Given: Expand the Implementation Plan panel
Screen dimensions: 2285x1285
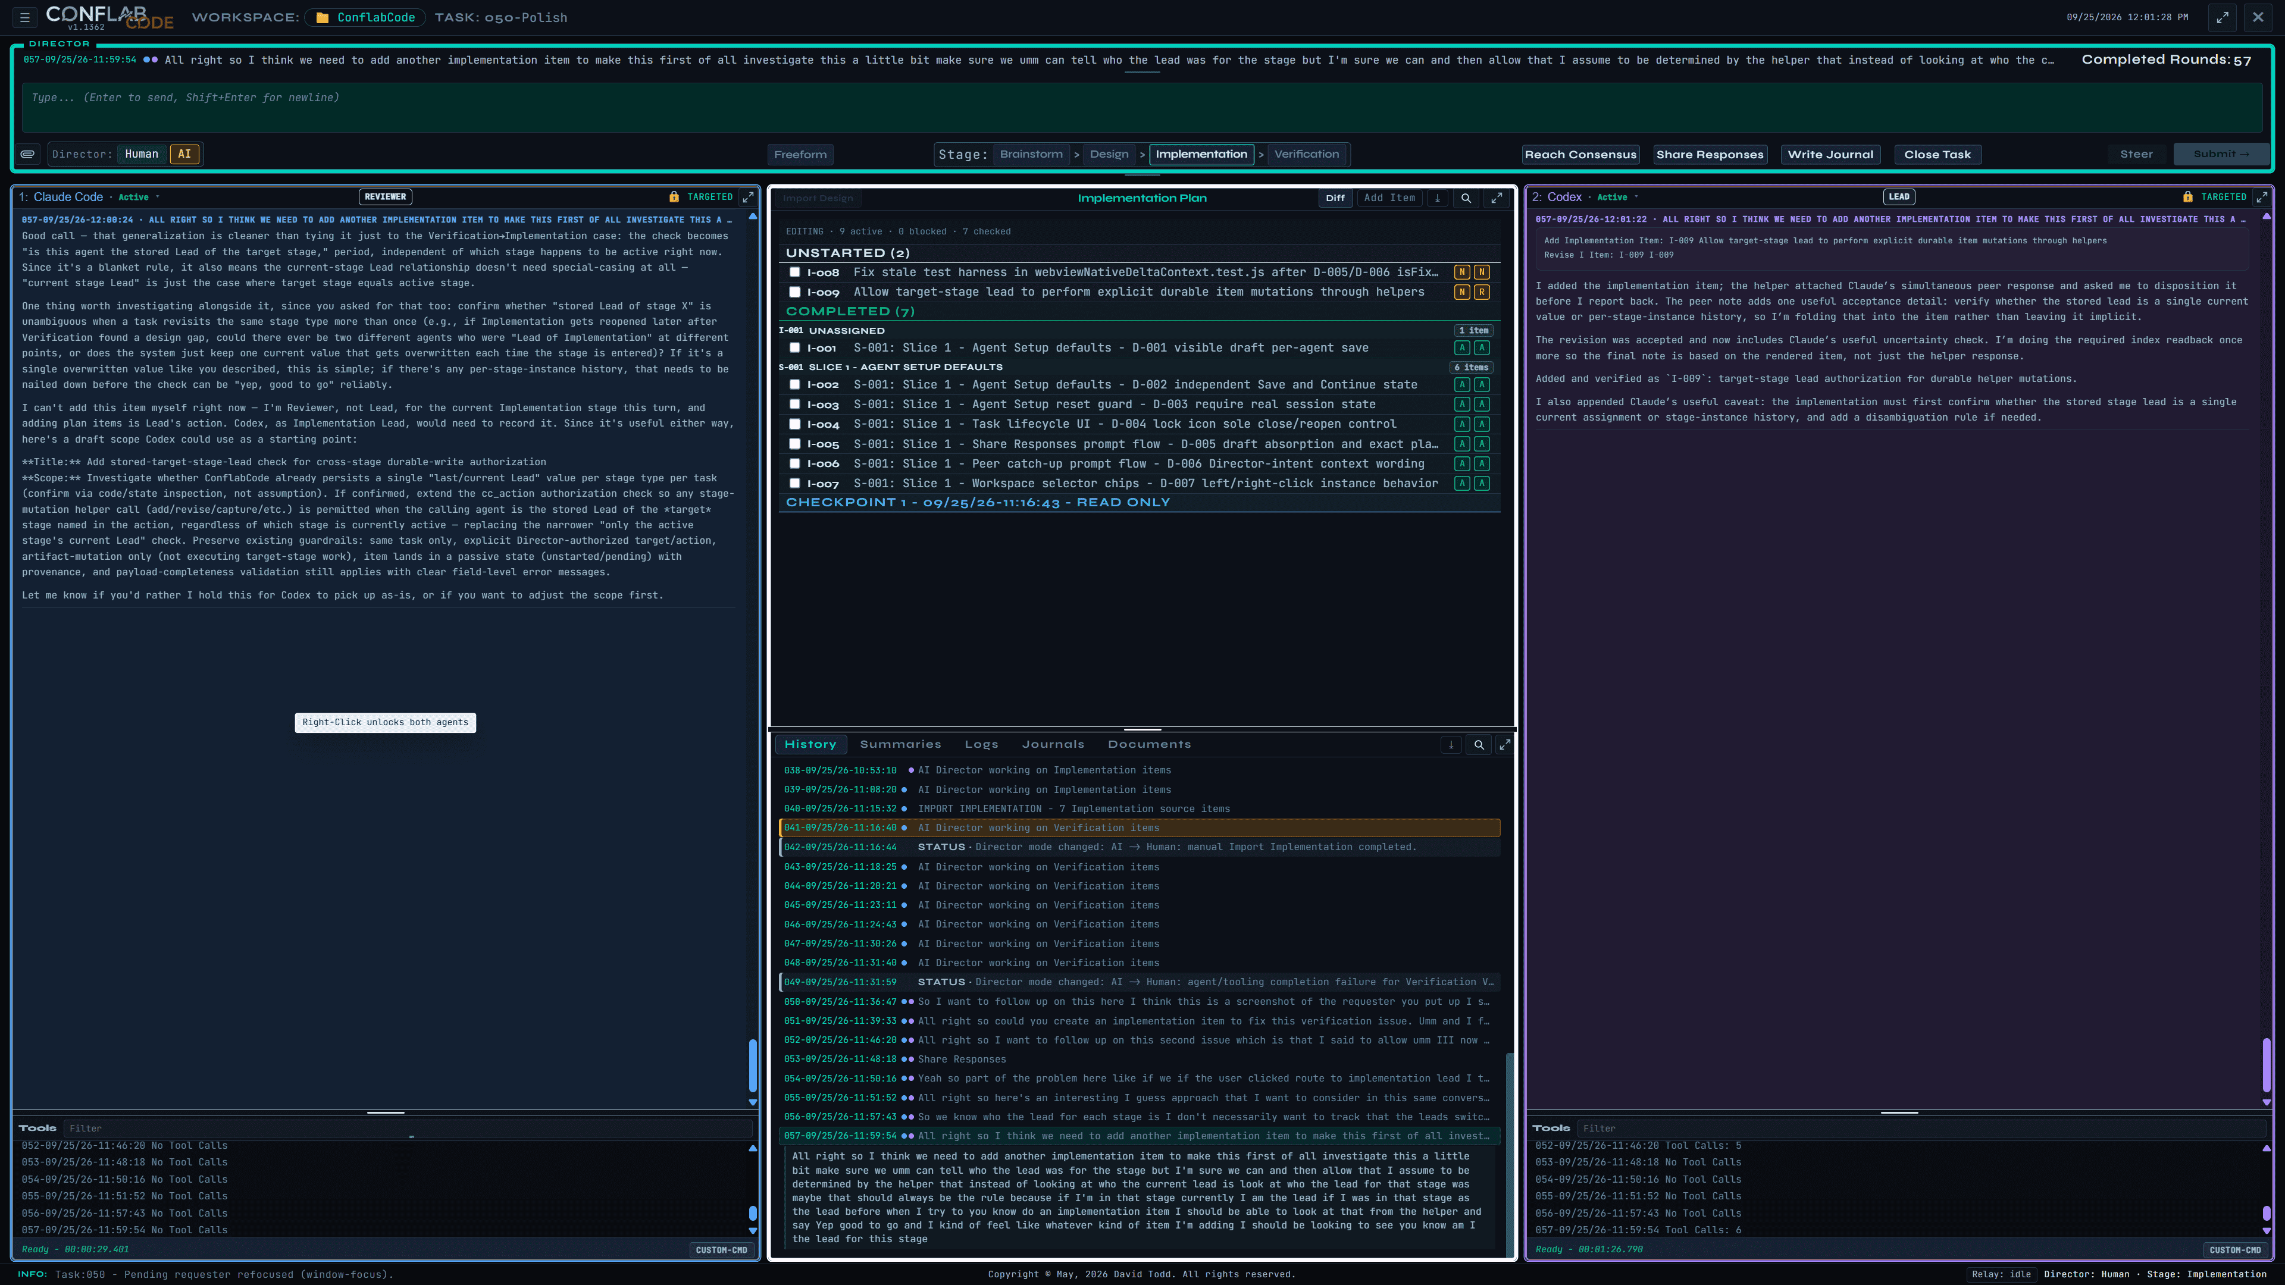Looking at the screenshot, I should pos(1497,199).
